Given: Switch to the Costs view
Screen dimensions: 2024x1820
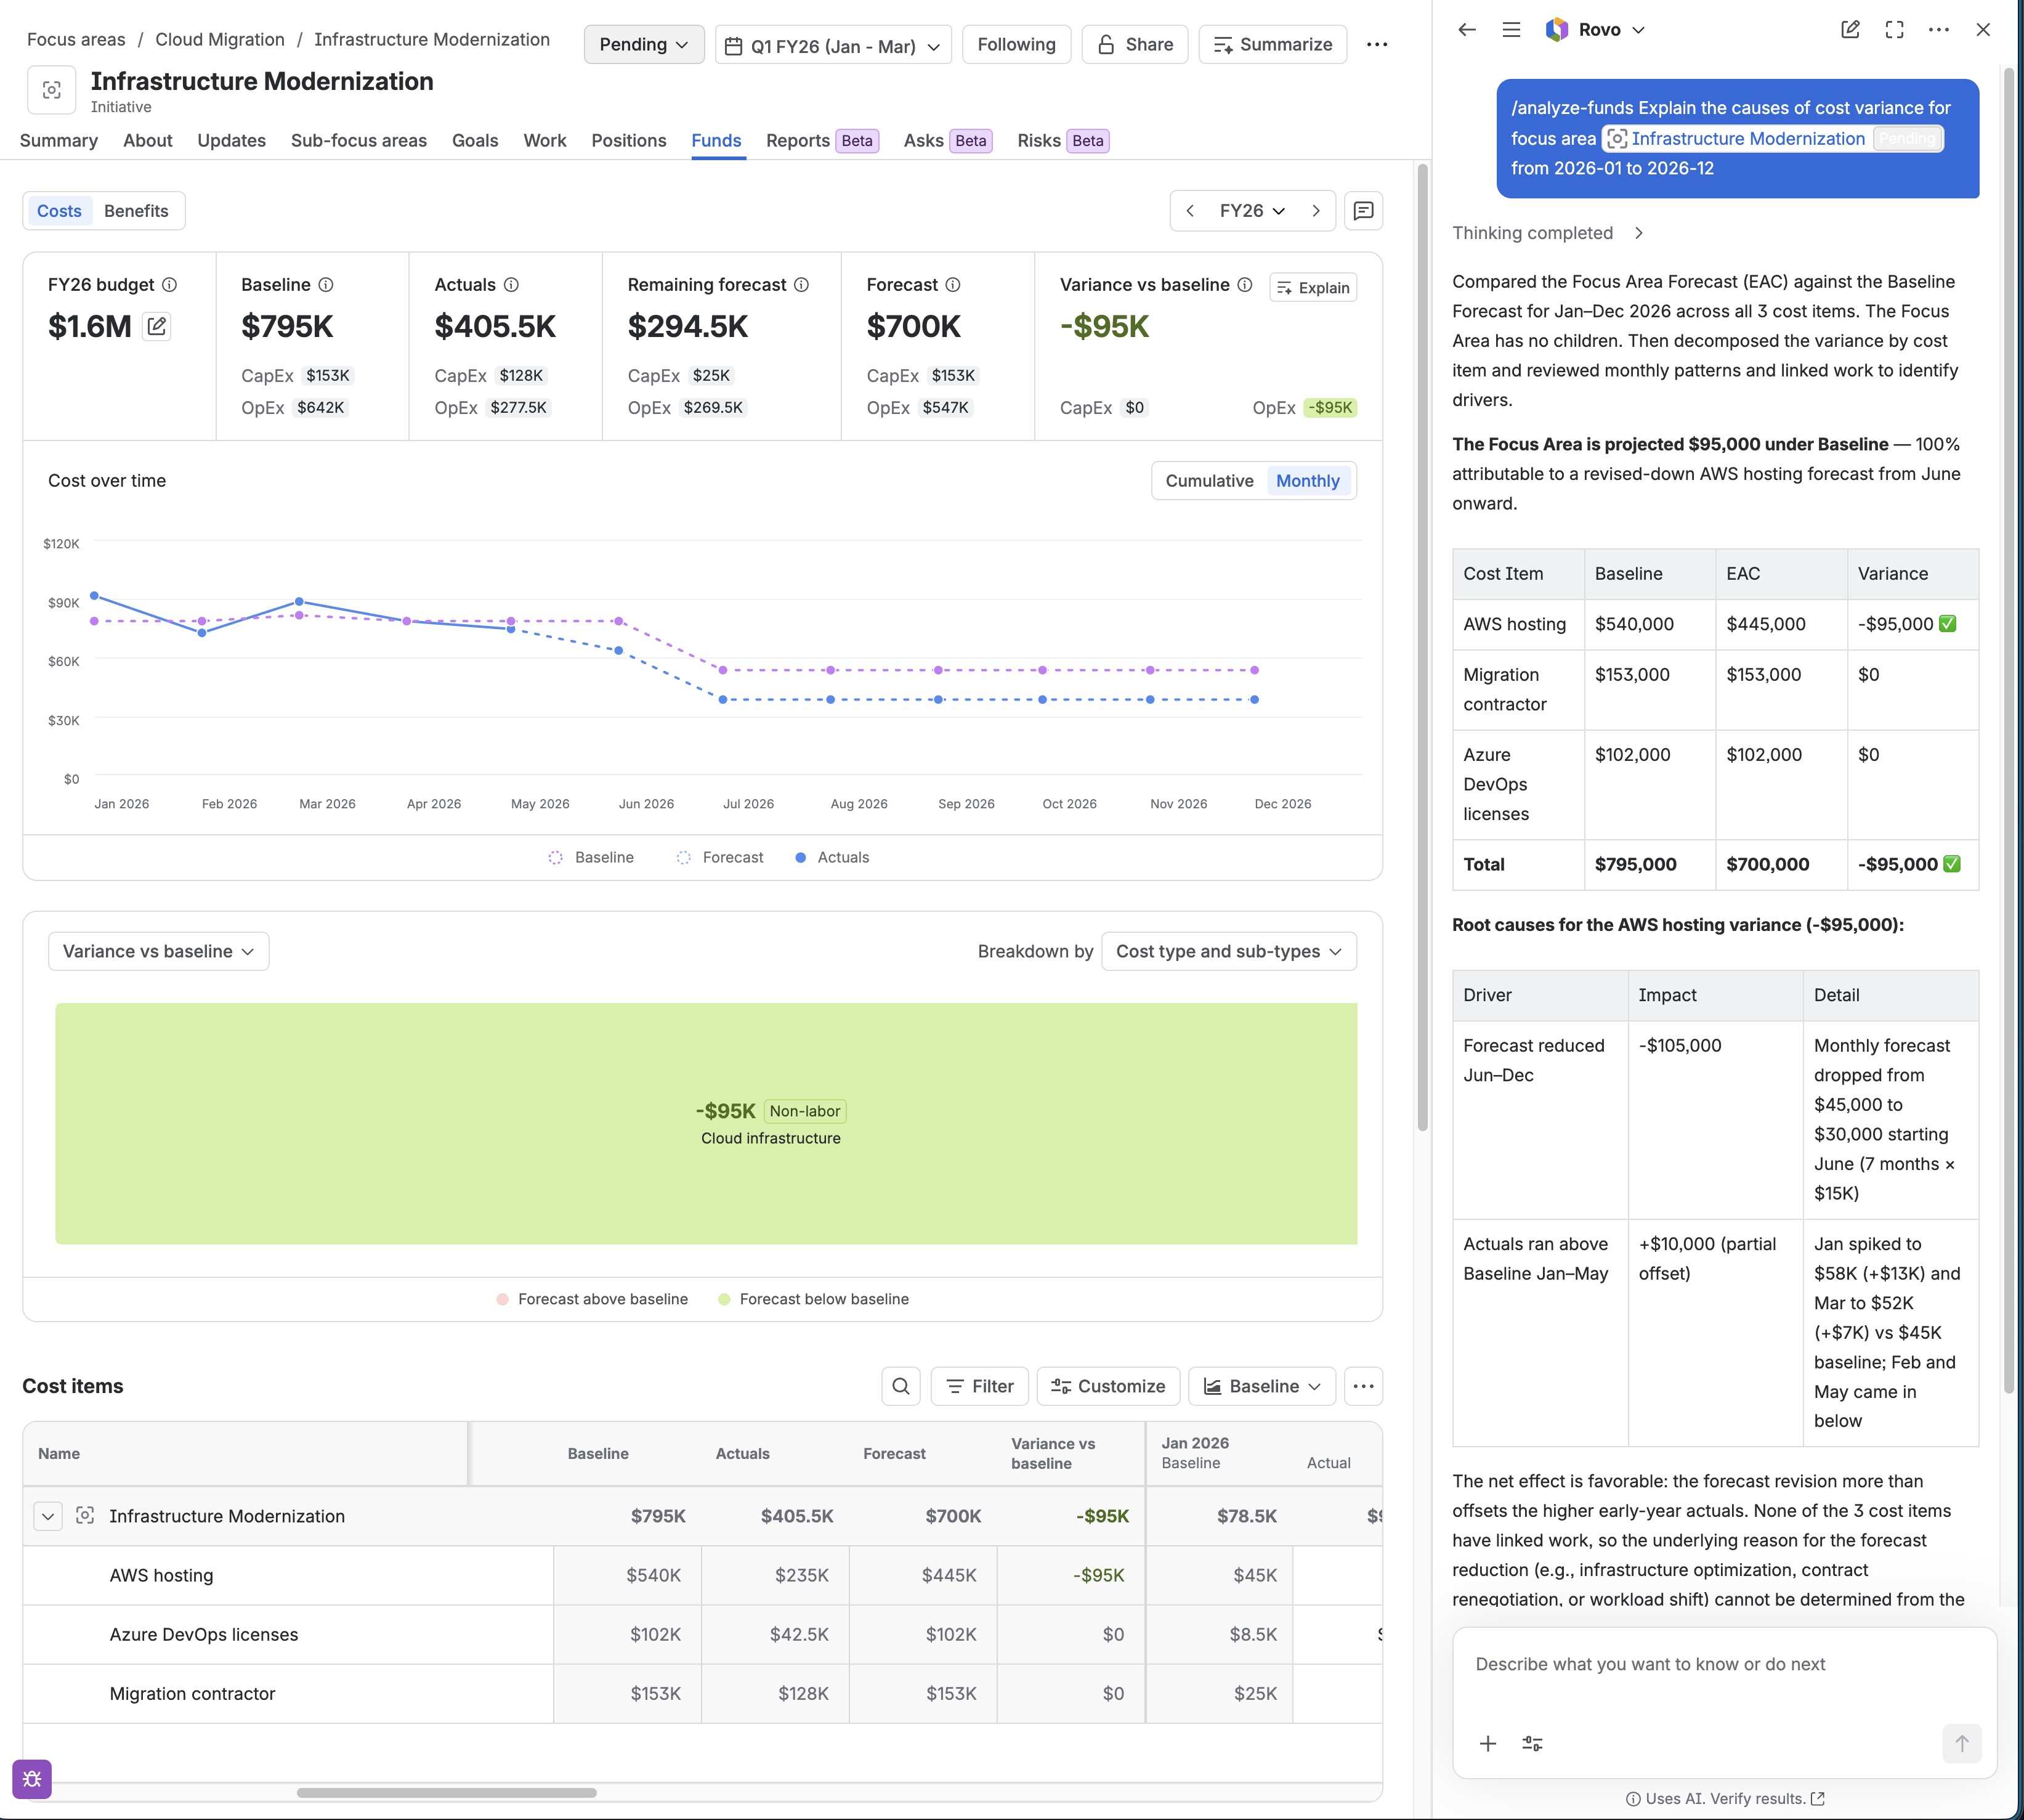Looking at the screenshot, I should point(59,211).
